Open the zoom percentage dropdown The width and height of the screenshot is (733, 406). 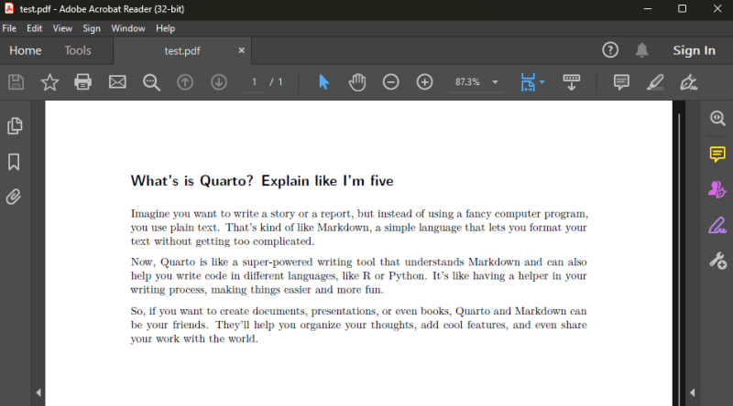coord(495,82)
